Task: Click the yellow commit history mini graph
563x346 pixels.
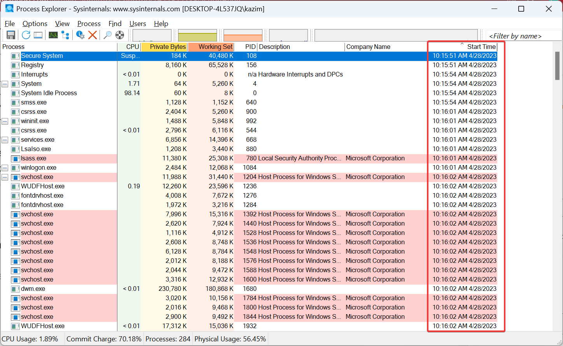Action: (x=198, y=35)
